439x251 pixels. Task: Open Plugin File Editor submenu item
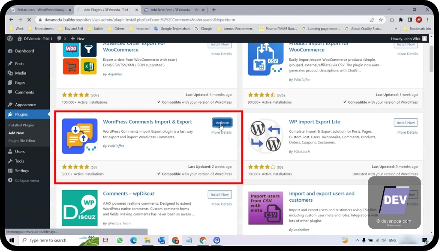pyautogui.click(x=22, y=141)
